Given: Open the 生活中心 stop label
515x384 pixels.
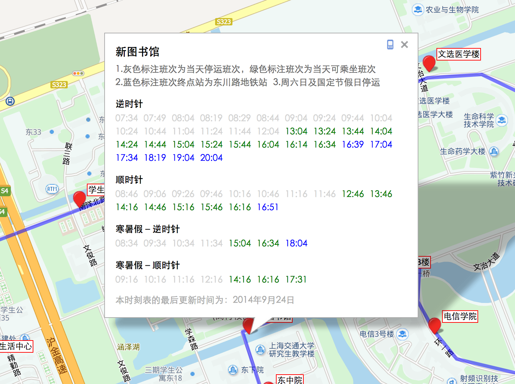Looking at the screenshot, I should click(x=16, y=346).
